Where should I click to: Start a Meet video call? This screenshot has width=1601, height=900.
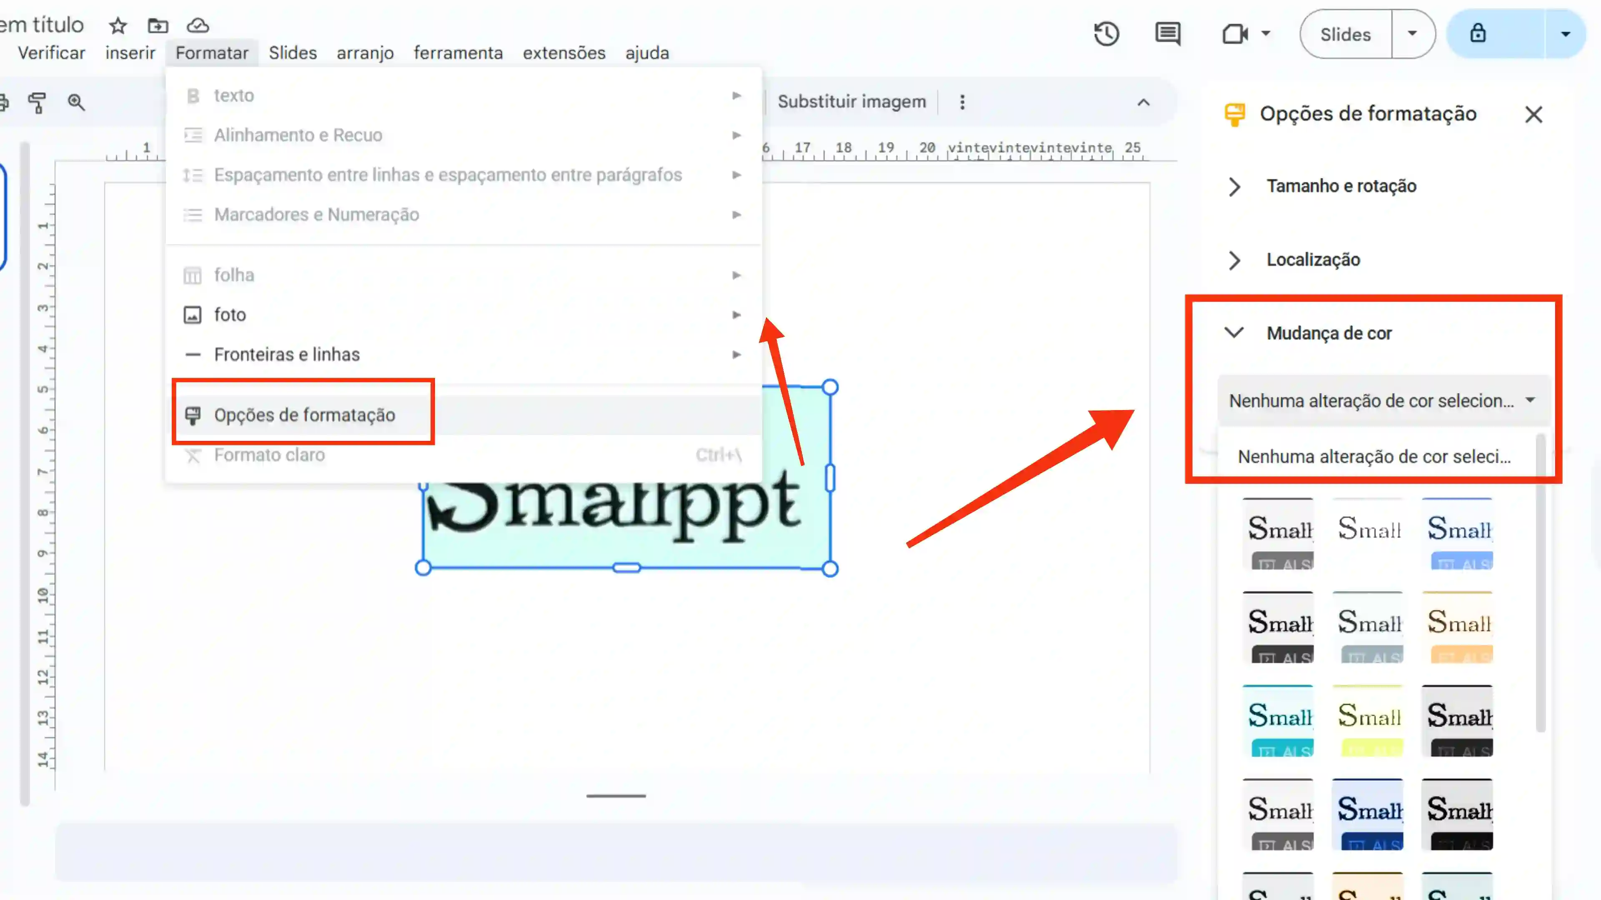[1235, 34]
